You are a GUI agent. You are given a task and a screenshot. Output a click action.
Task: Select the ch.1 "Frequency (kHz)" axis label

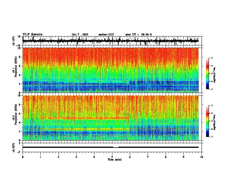16,67
